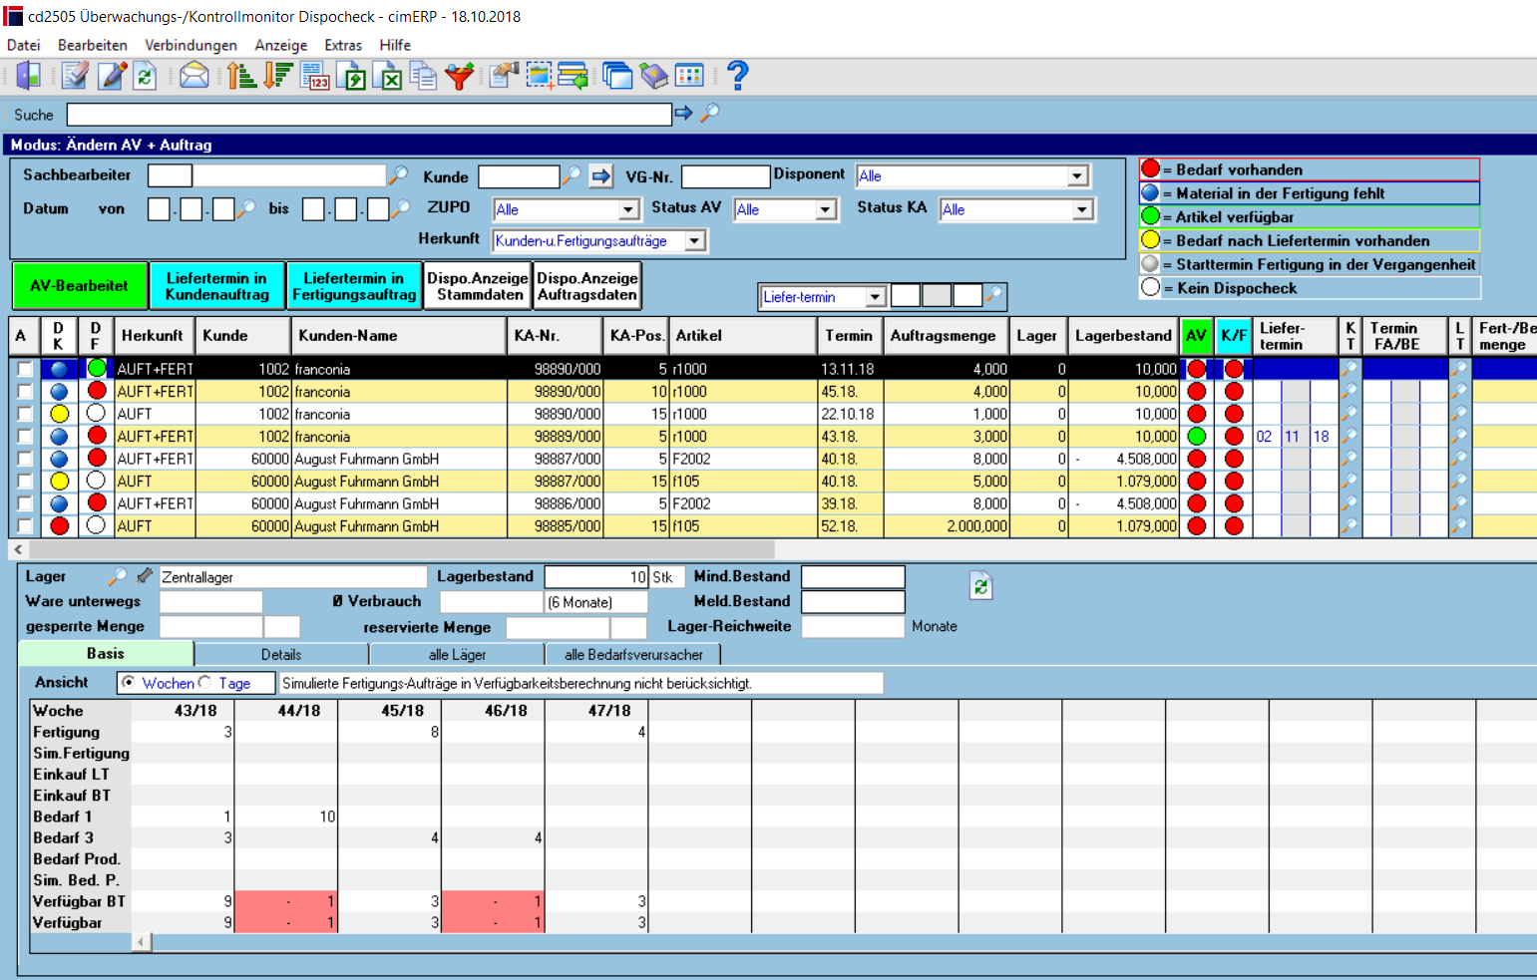Click the list with 123 numbering icon
This screenshot has height=980, width=1537.
(315, 76)
